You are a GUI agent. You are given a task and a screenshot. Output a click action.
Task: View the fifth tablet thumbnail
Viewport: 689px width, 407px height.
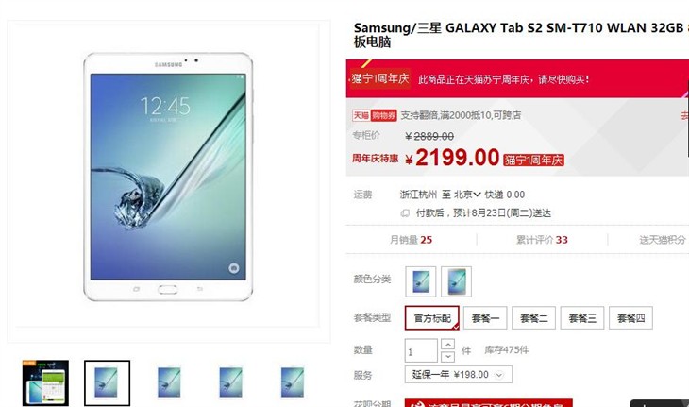pyautogui.click(x=293, y=382)
